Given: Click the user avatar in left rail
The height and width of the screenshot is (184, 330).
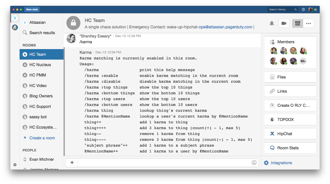Looking at the screenshot, I should point(15,27).
